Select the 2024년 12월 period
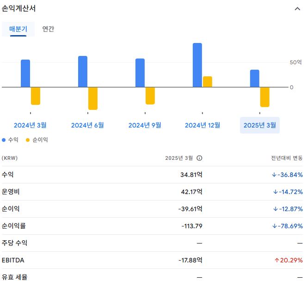The height and width of the screenshot is (286, 307). pos(203,125)
